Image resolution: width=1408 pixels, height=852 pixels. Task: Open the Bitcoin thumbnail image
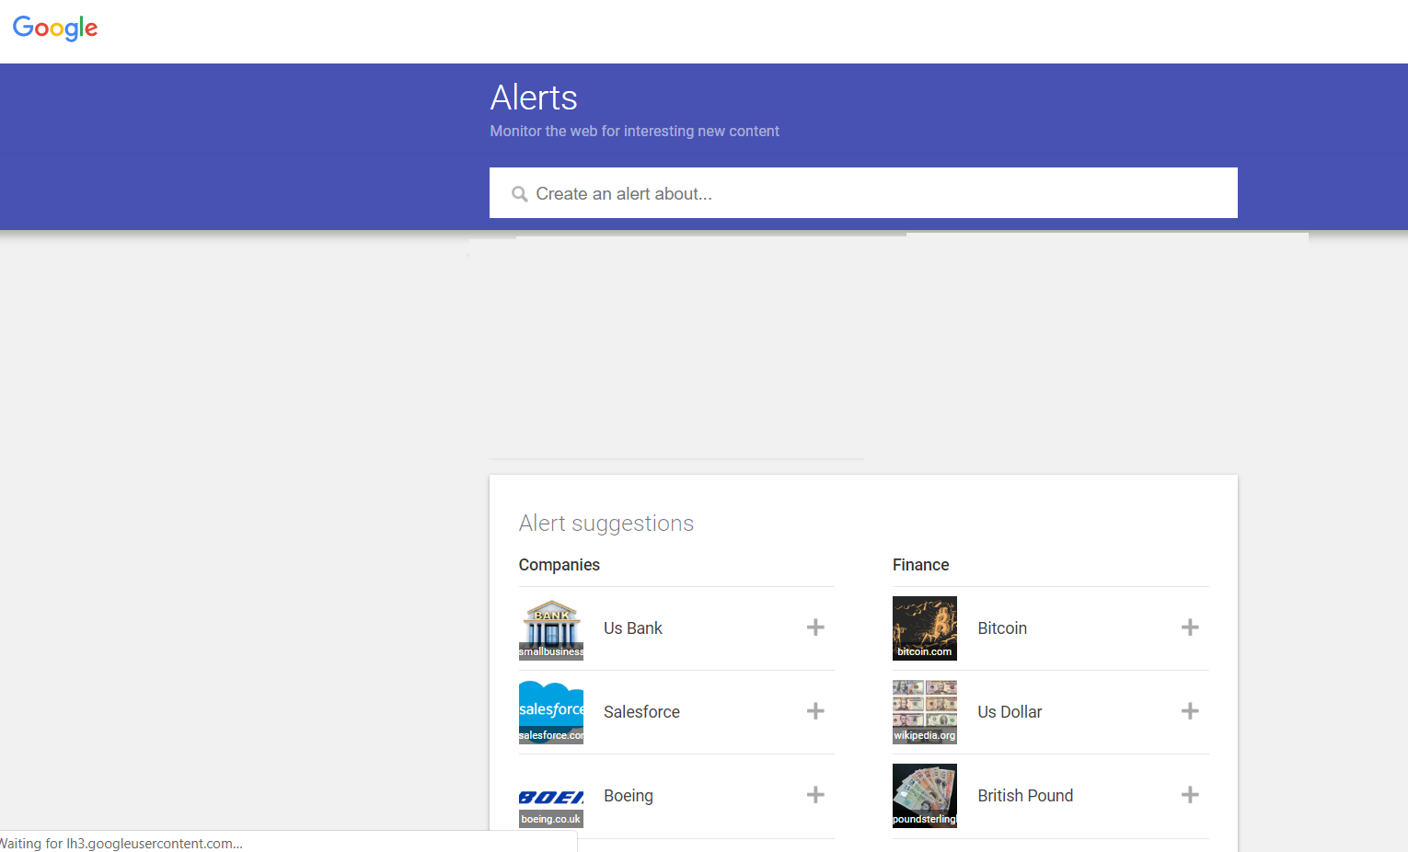(925, 628)
